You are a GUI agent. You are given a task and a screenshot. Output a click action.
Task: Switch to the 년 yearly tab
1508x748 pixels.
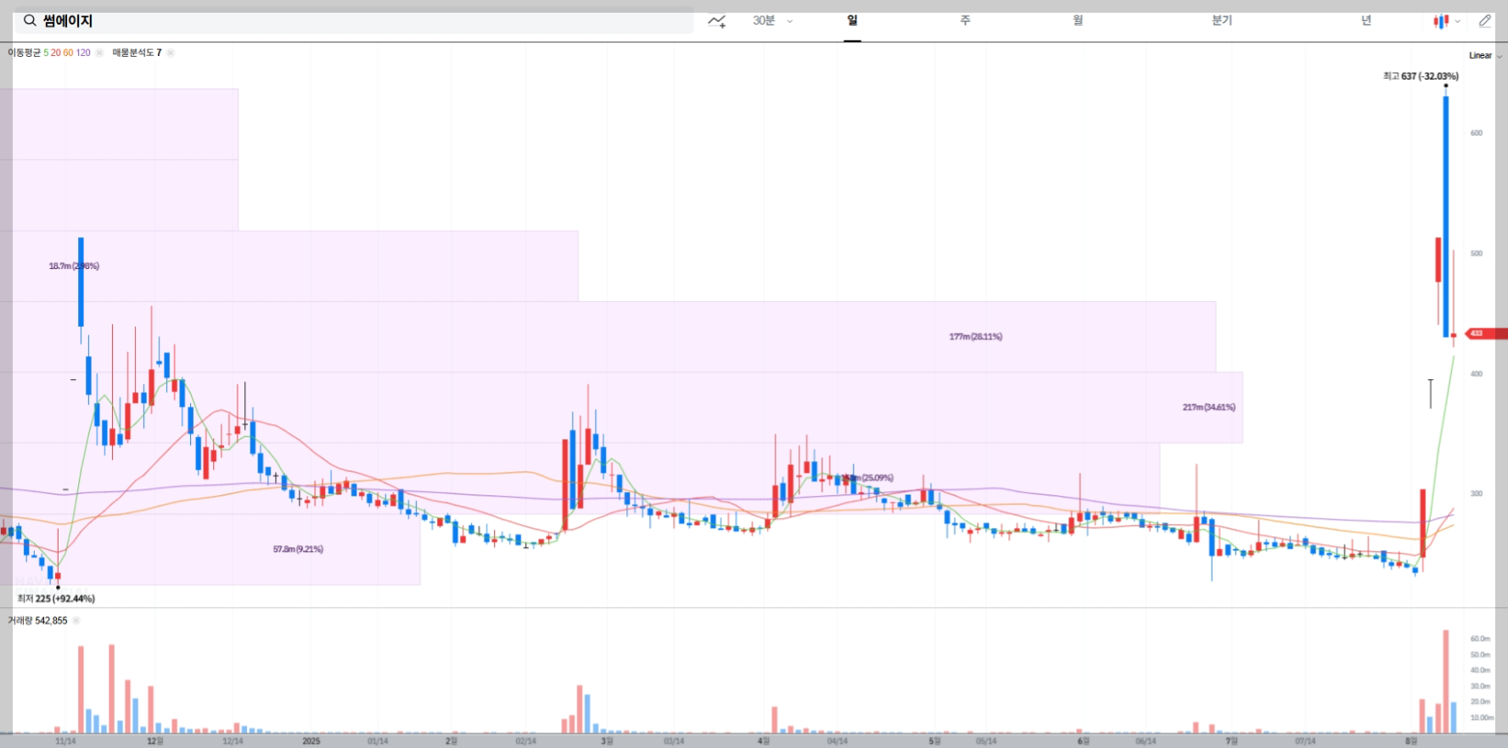(x=1366, y=20)
